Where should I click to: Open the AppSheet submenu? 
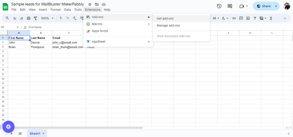click(x=118, y=42)
